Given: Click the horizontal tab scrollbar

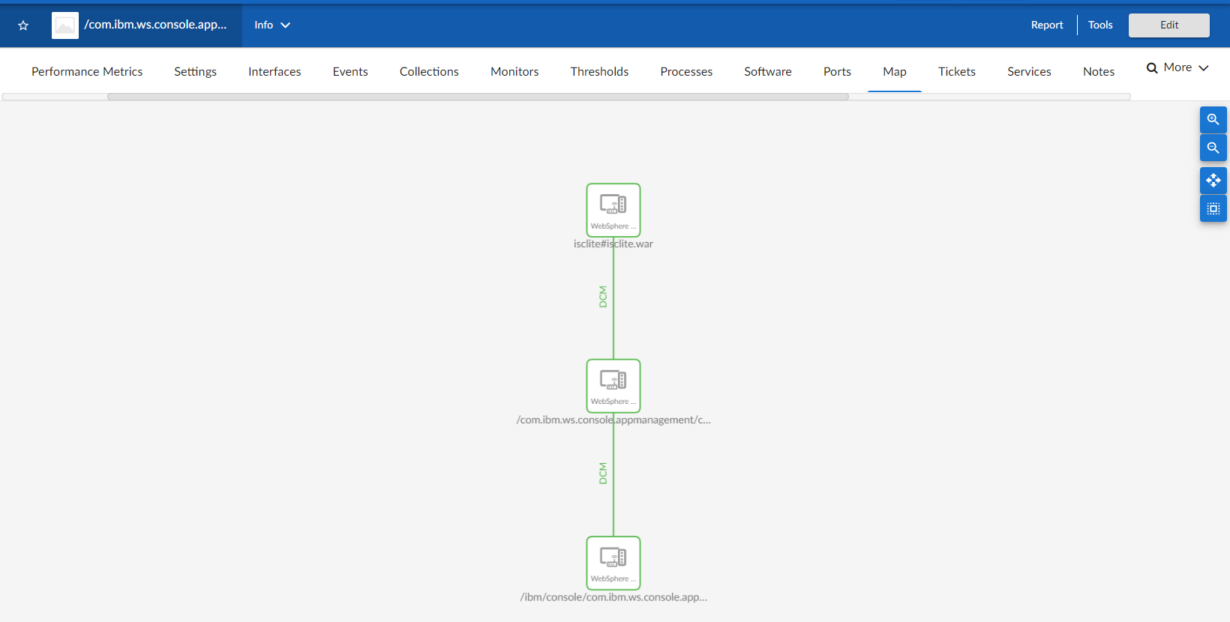Looking at the screenshot, I should click(x=478, y=97).
